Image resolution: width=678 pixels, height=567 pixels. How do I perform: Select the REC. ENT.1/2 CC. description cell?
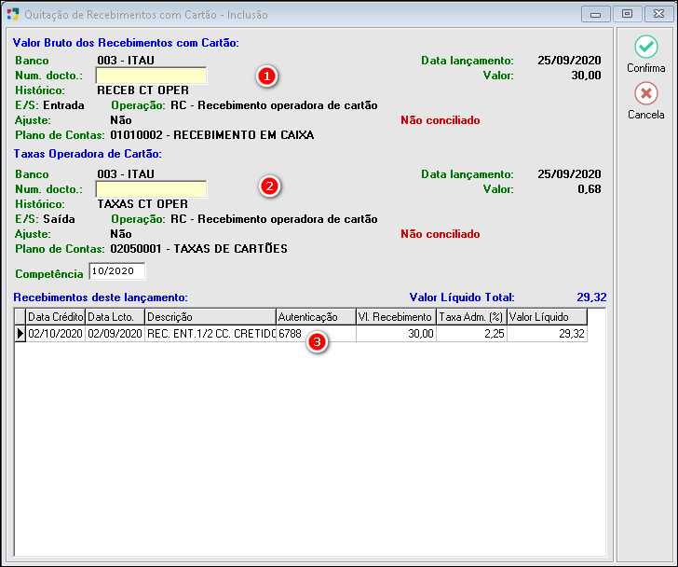[x=210, y=334]
